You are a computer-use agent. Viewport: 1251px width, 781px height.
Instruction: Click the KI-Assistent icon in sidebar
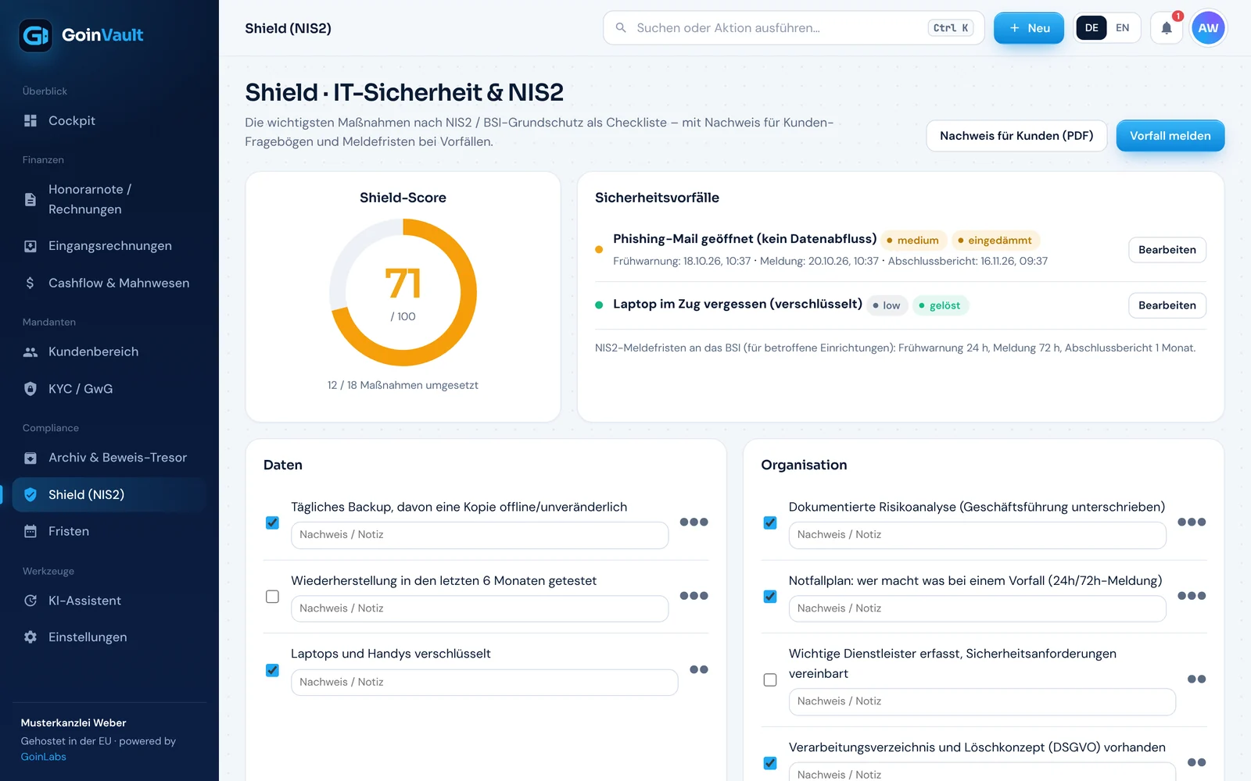click(x=30, y=601)
